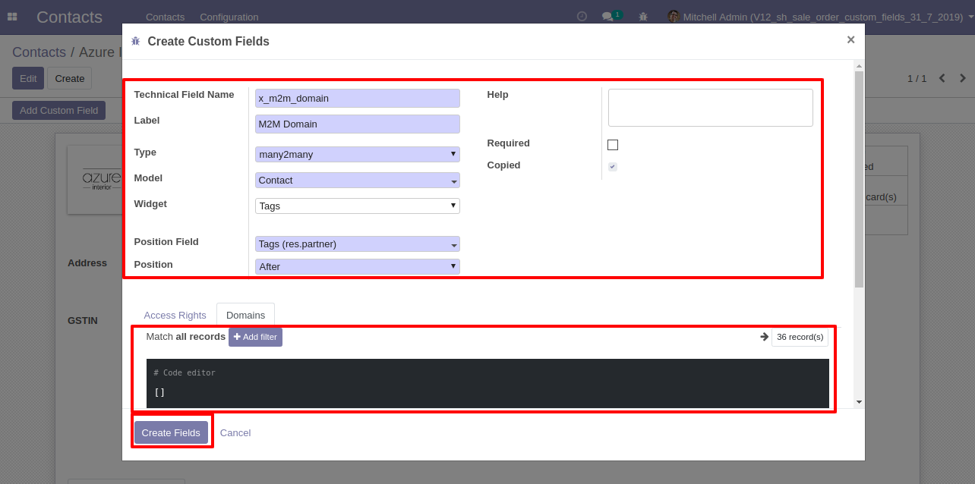Image resolution: width=975 pixels, height=484 pixels.
Task: Show the 36 record(s) list
Action: click(x=800, y=337)
